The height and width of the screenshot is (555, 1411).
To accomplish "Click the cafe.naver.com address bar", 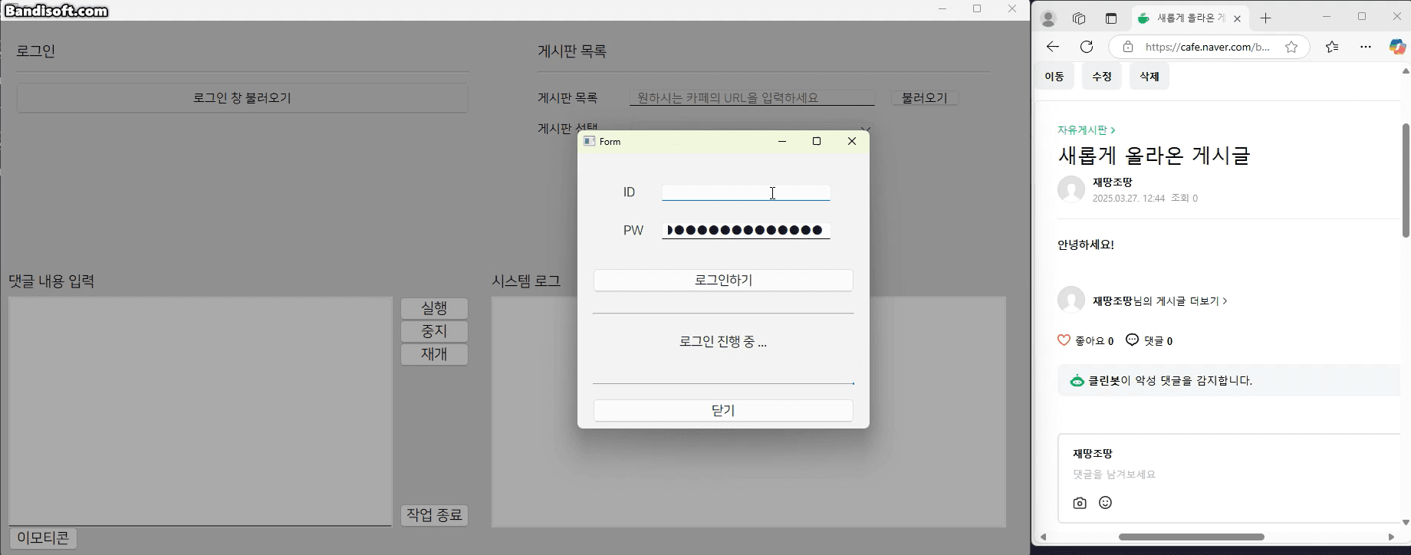I will tap(1207, 47).
